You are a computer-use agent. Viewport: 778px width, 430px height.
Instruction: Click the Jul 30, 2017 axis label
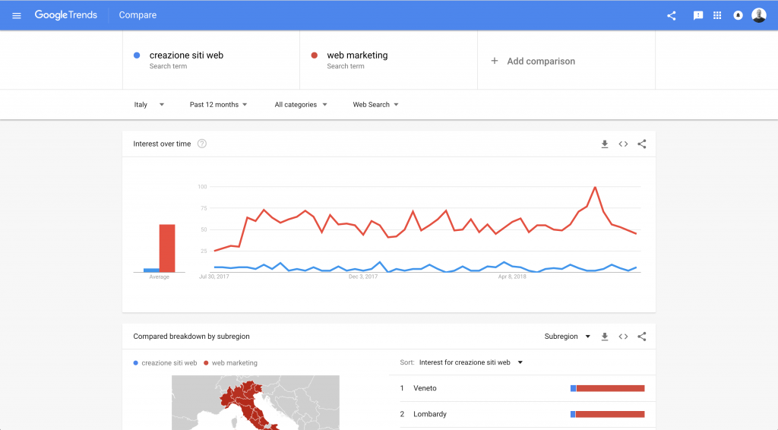click(213, 277)
